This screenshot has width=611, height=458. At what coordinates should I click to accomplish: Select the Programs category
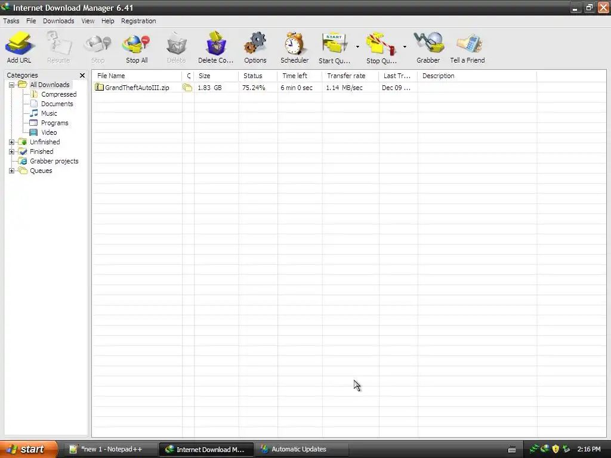pos(54,123)
